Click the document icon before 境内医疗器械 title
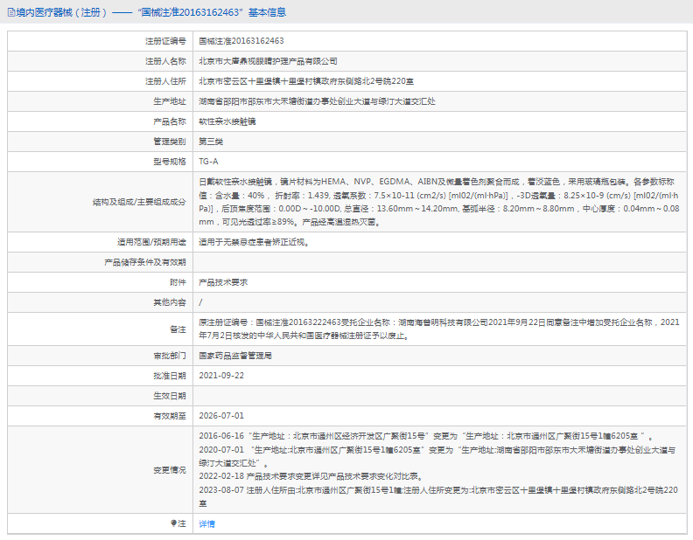The image size is (693, 540). [x=11, y=12]
